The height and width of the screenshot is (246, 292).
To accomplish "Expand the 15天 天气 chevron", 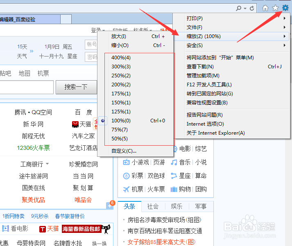I will [32, 51].
